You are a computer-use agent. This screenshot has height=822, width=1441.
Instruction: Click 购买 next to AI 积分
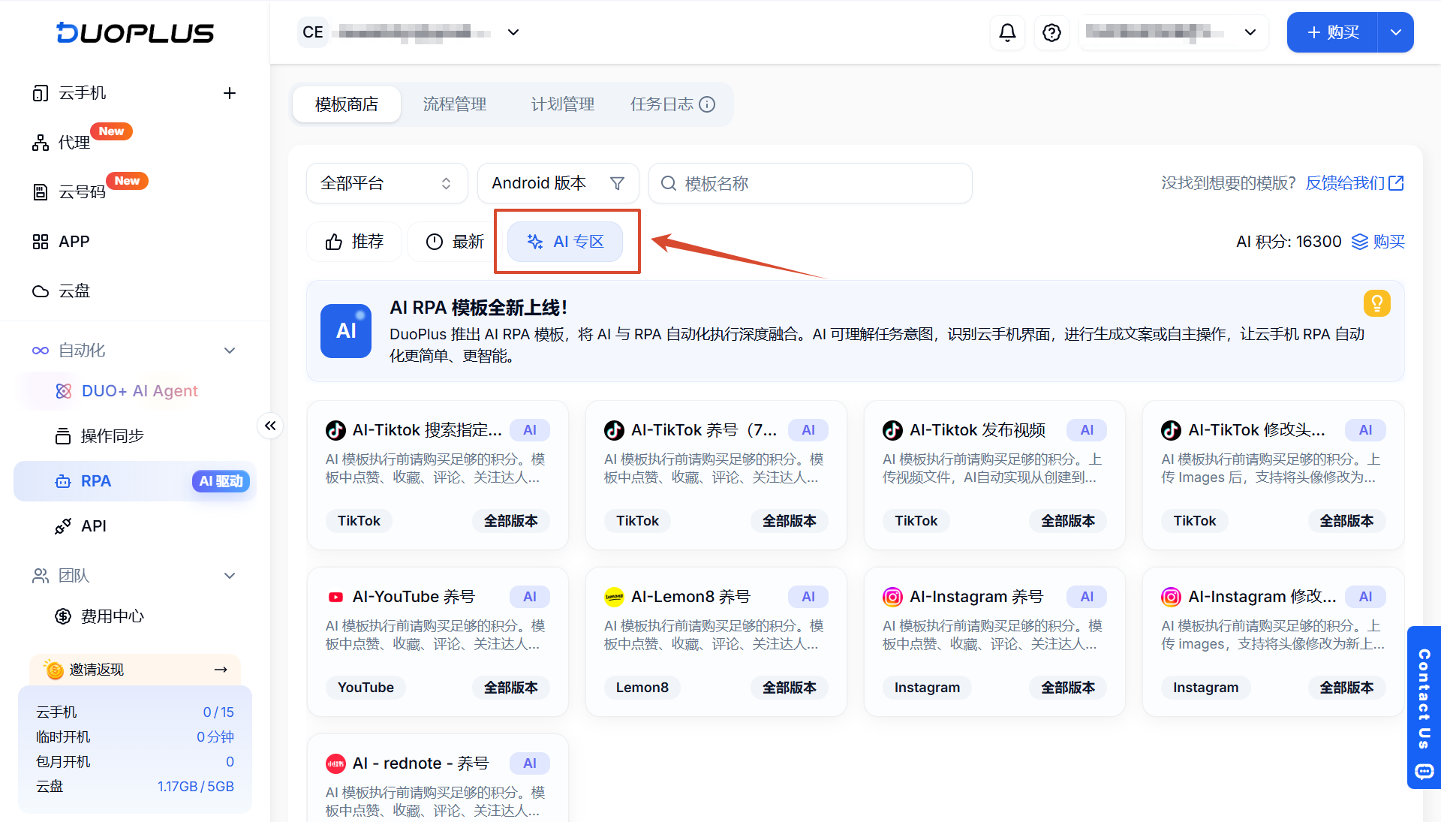[x=1378, y=242]
